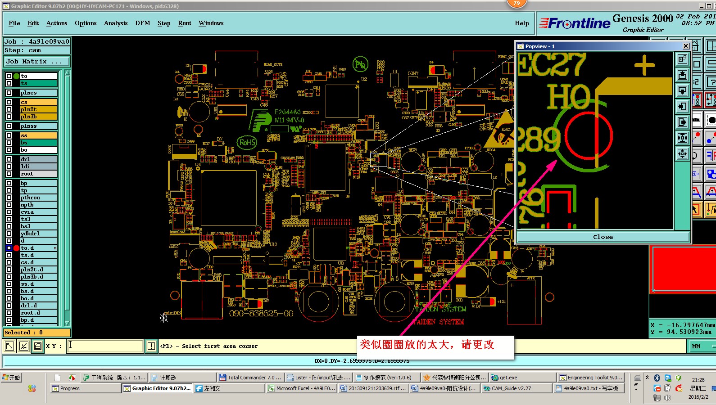716x405 pixels.
Task: Click the Job Matrix button
Action: [x=37, y=61]
